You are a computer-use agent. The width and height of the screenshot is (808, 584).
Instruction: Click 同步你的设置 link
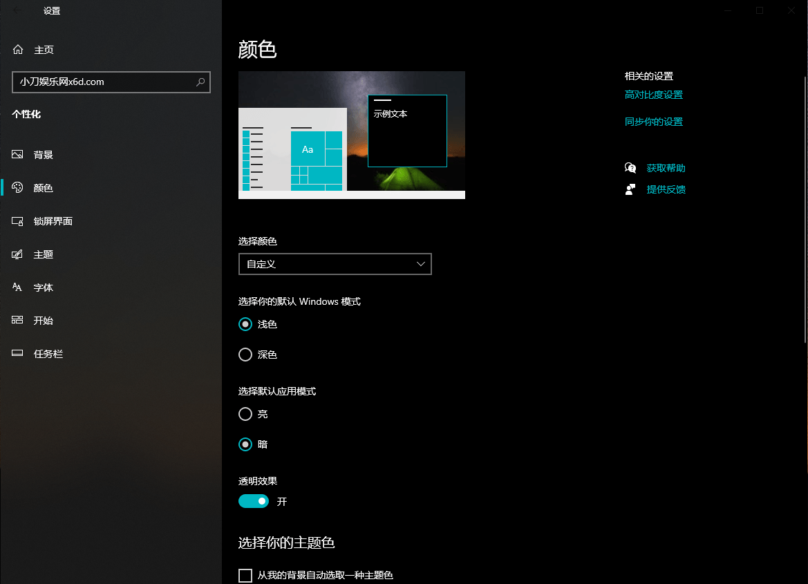pyautogui.click(x=653, y=120)
